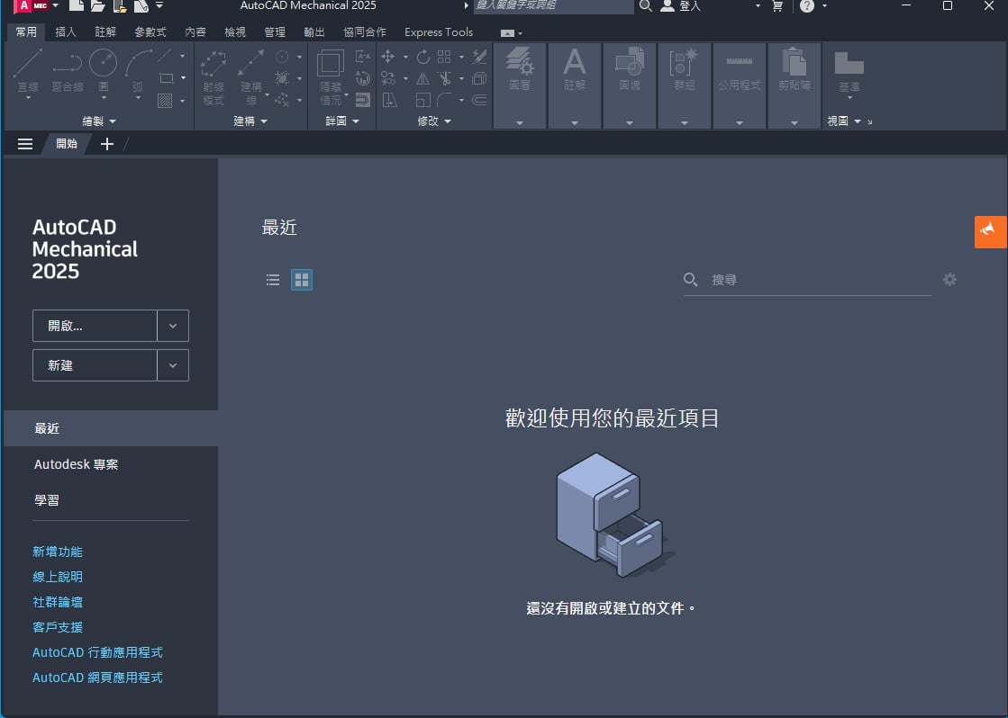This screenshot has width=1008, height=718.
Task: Open the AutoCAD 網頁應用程式 link
Action: coord(97,678)
